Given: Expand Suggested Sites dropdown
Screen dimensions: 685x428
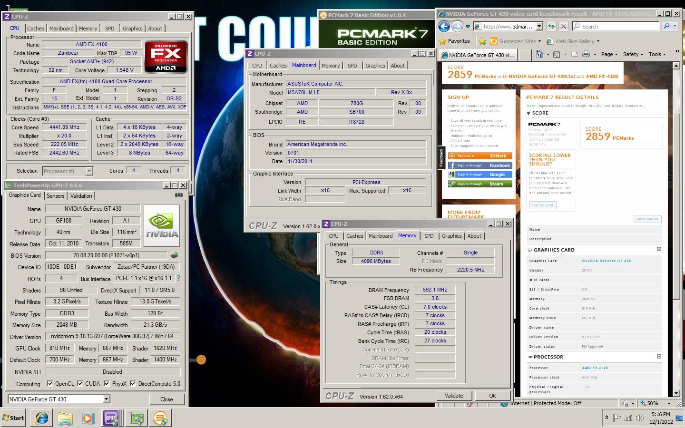Looking at the screenshot, I should coord(539,41).
